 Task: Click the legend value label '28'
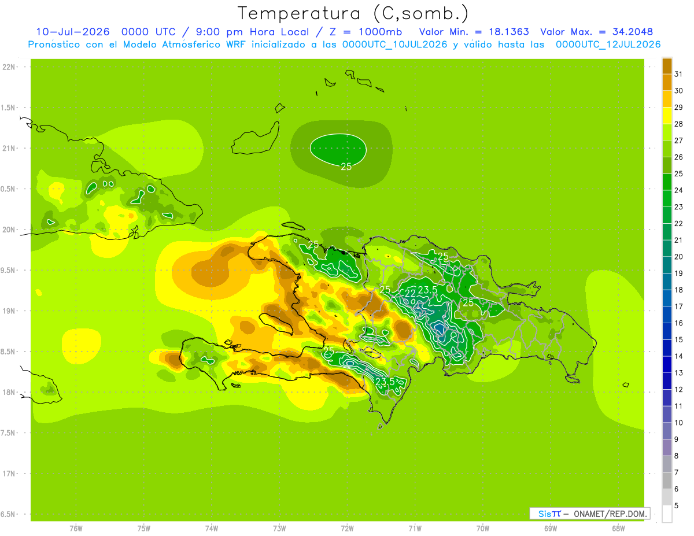[678, 124]
